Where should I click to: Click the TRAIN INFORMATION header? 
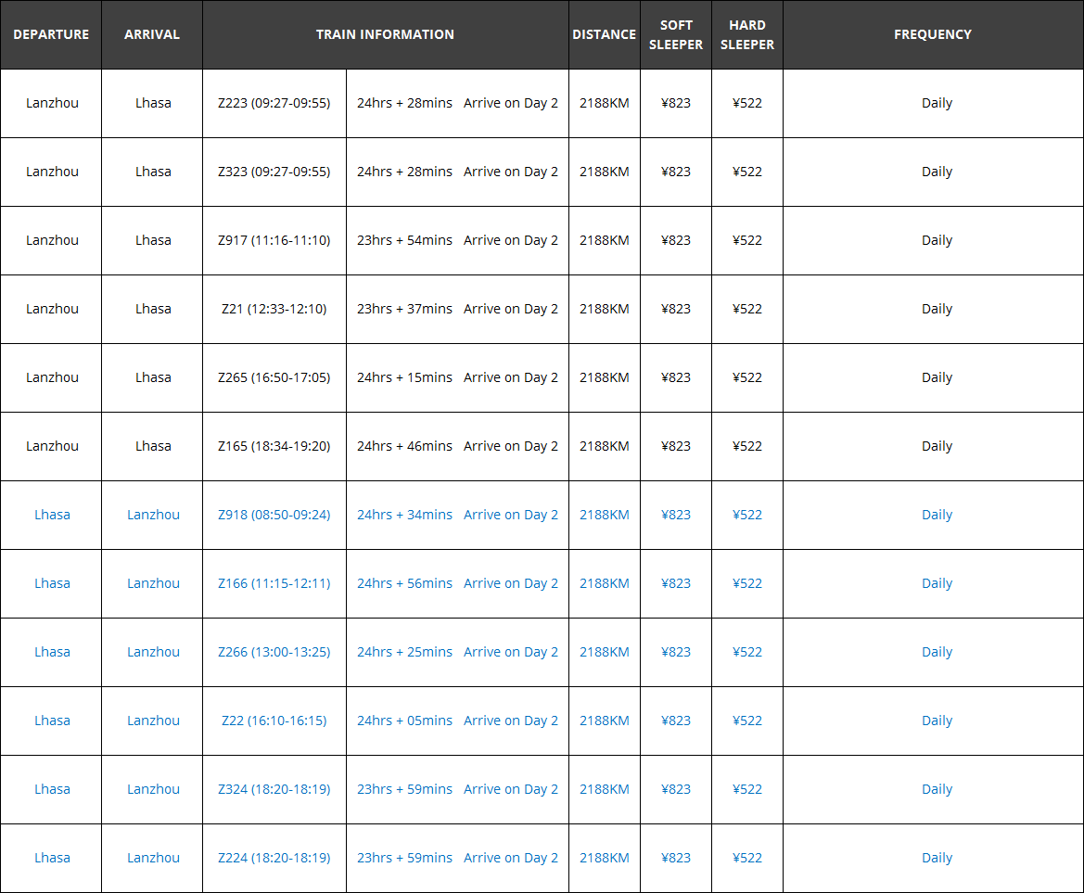[385, 34]
